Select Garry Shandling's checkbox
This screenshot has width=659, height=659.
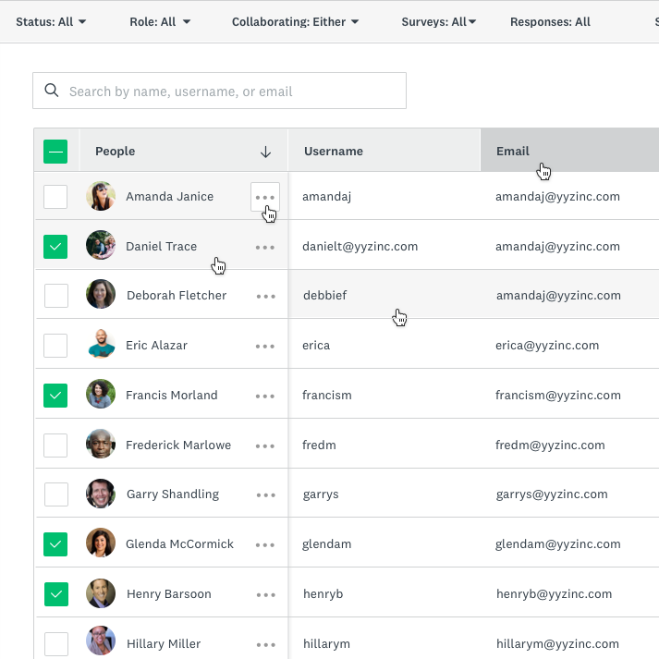(56, 494)
